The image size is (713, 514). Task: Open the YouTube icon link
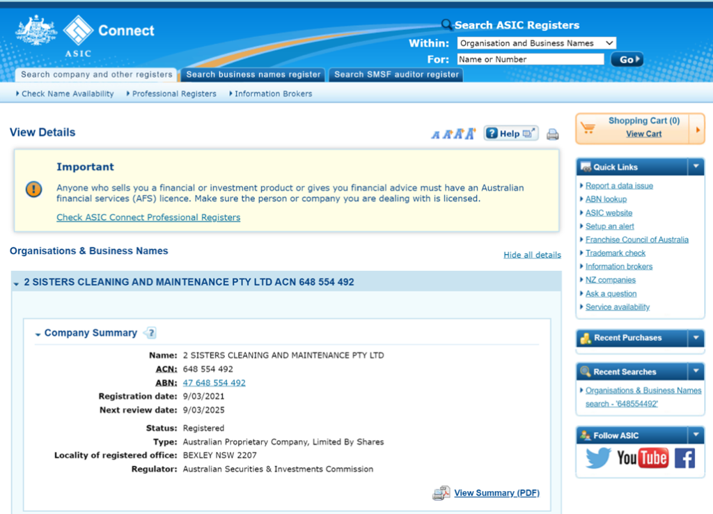(x=642, y=458)
